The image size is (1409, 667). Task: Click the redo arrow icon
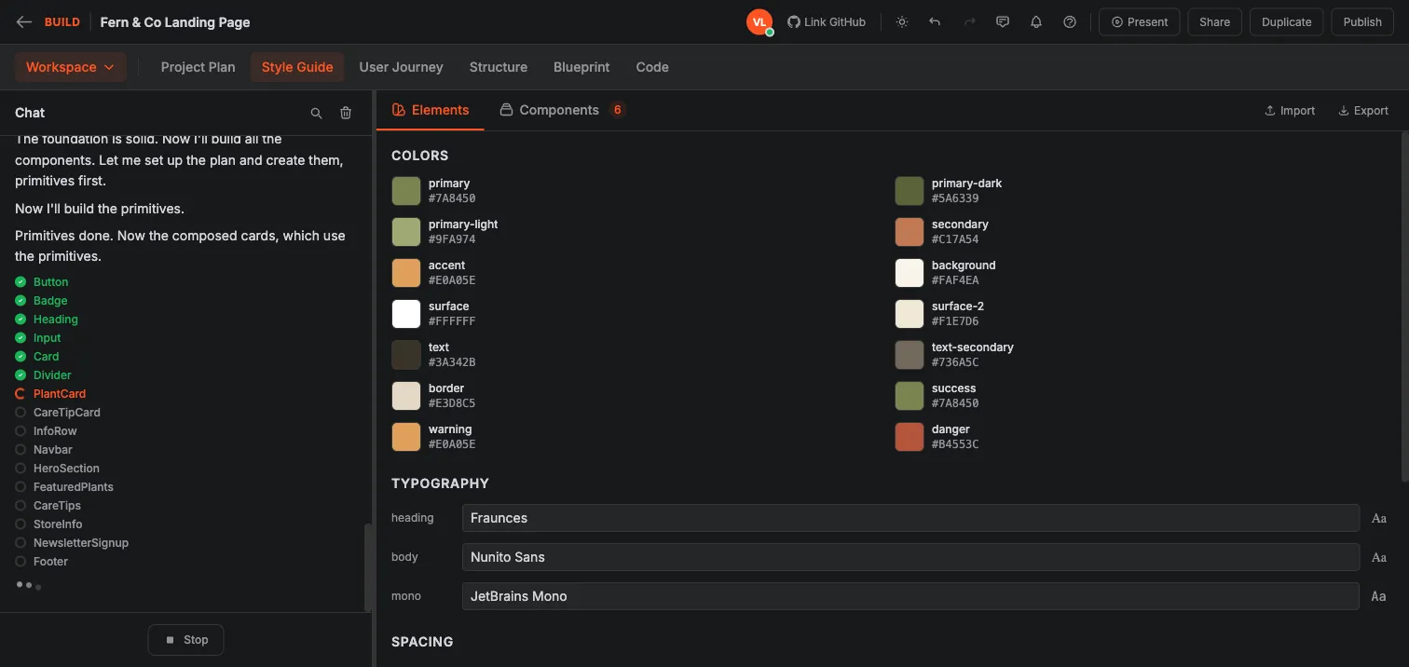pos(969,22)
